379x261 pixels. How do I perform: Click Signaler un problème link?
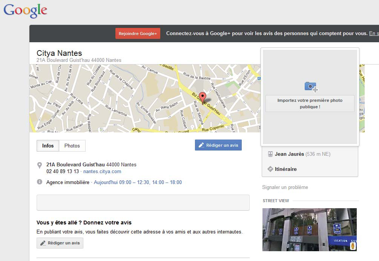coord(285,187)
